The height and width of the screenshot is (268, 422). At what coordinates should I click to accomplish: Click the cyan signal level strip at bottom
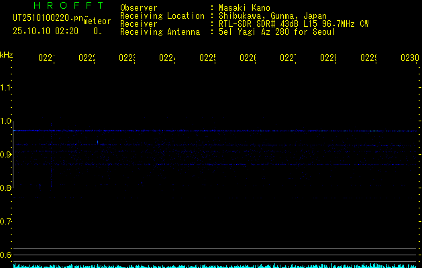pos(215,265)
